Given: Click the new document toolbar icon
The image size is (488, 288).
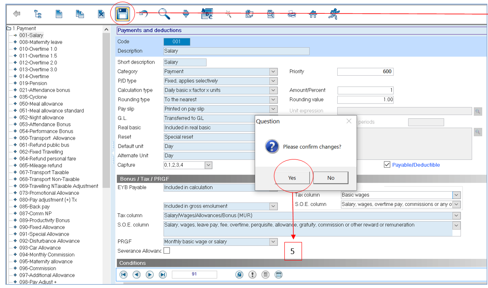Looking at the screenshot, I should (59, 14).
